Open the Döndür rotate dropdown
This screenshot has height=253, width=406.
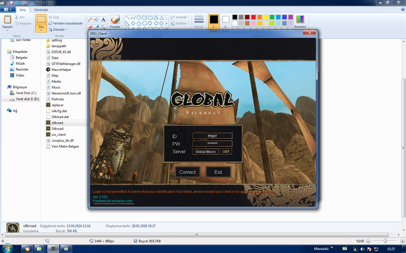click(x=58, y=30)
